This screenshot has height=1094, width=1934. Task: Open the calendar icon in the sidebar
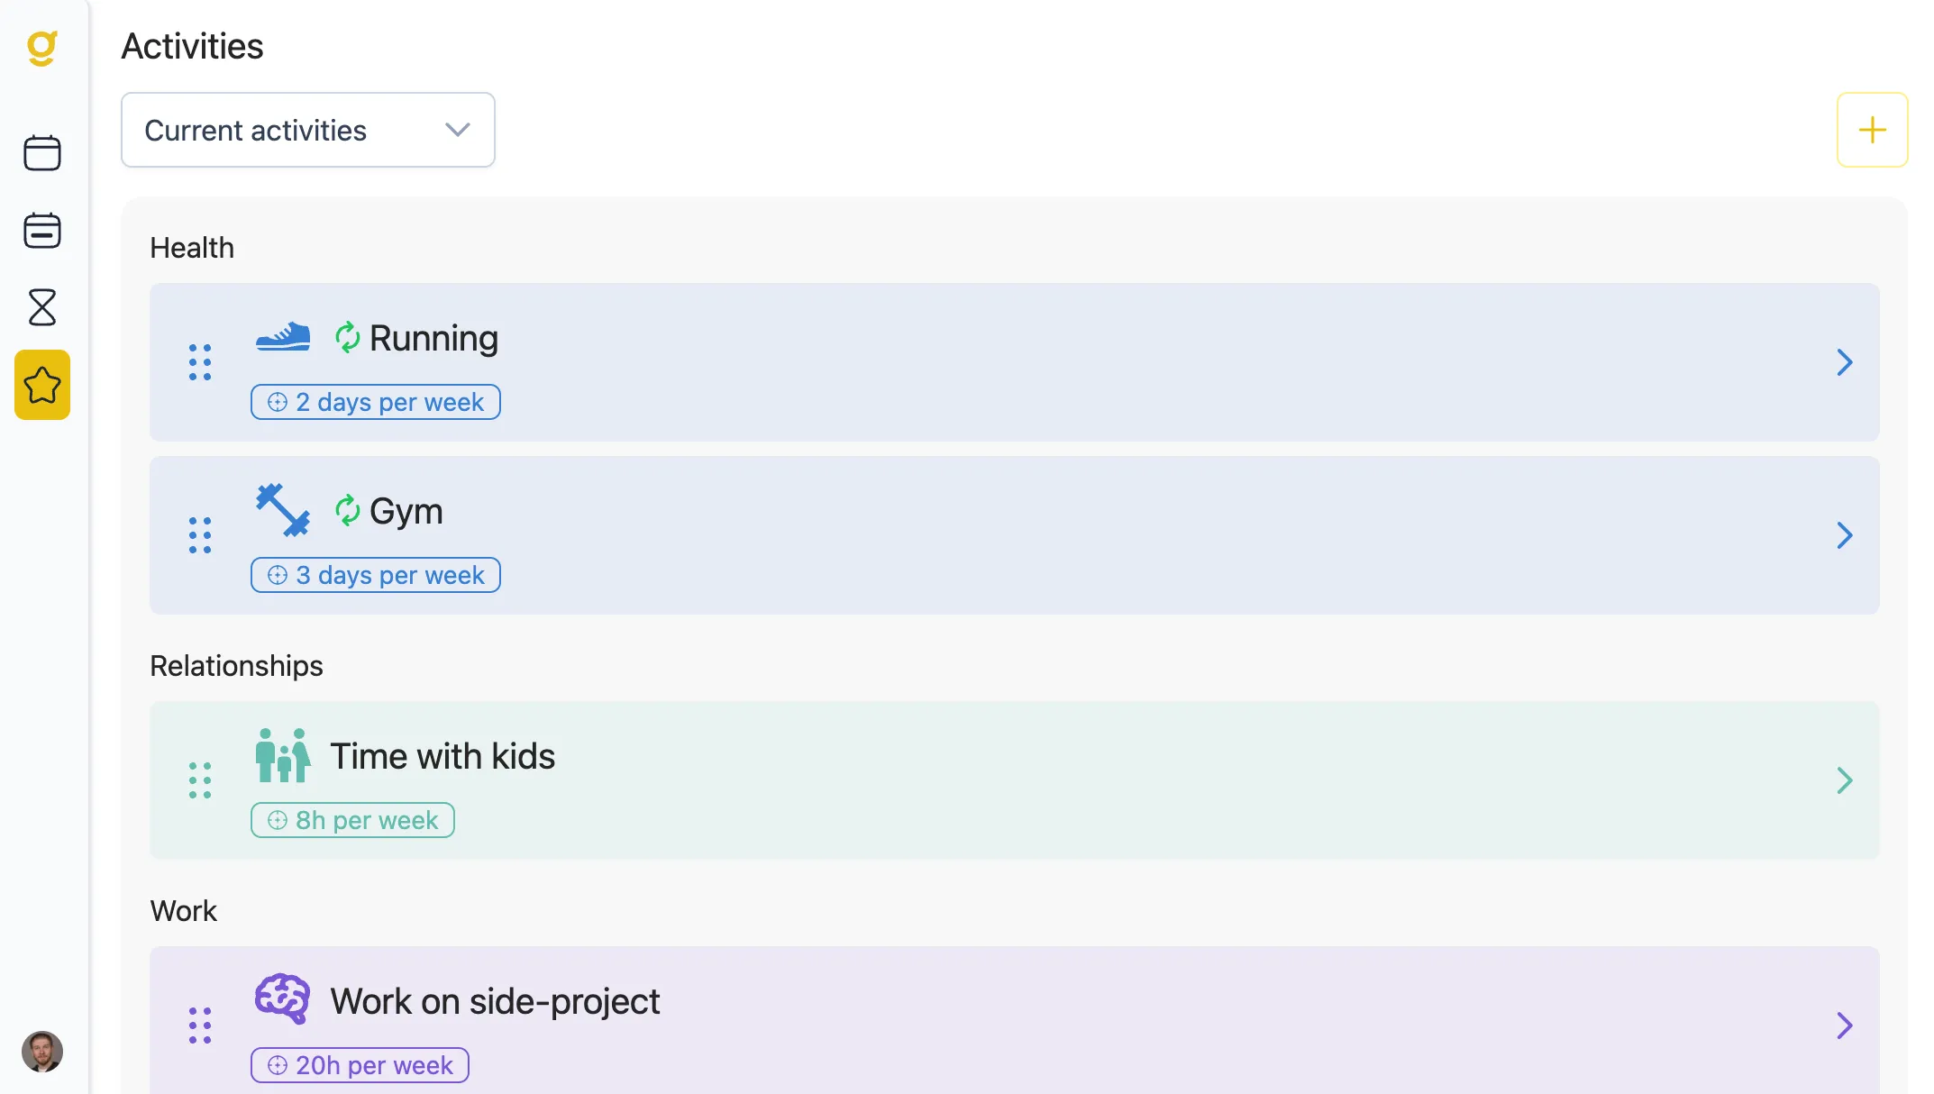42,152
